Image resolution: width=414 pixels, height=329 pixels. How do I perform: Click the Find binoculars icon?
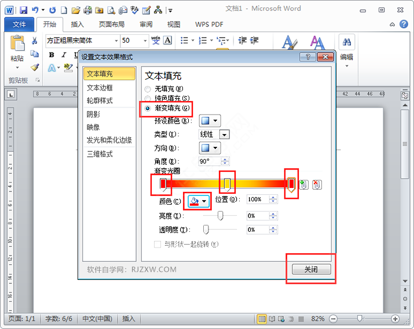coord(347,42)
